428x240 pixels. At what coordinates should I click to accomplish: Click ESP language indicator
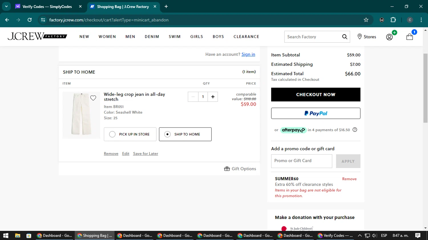click(x=384, y=235)
